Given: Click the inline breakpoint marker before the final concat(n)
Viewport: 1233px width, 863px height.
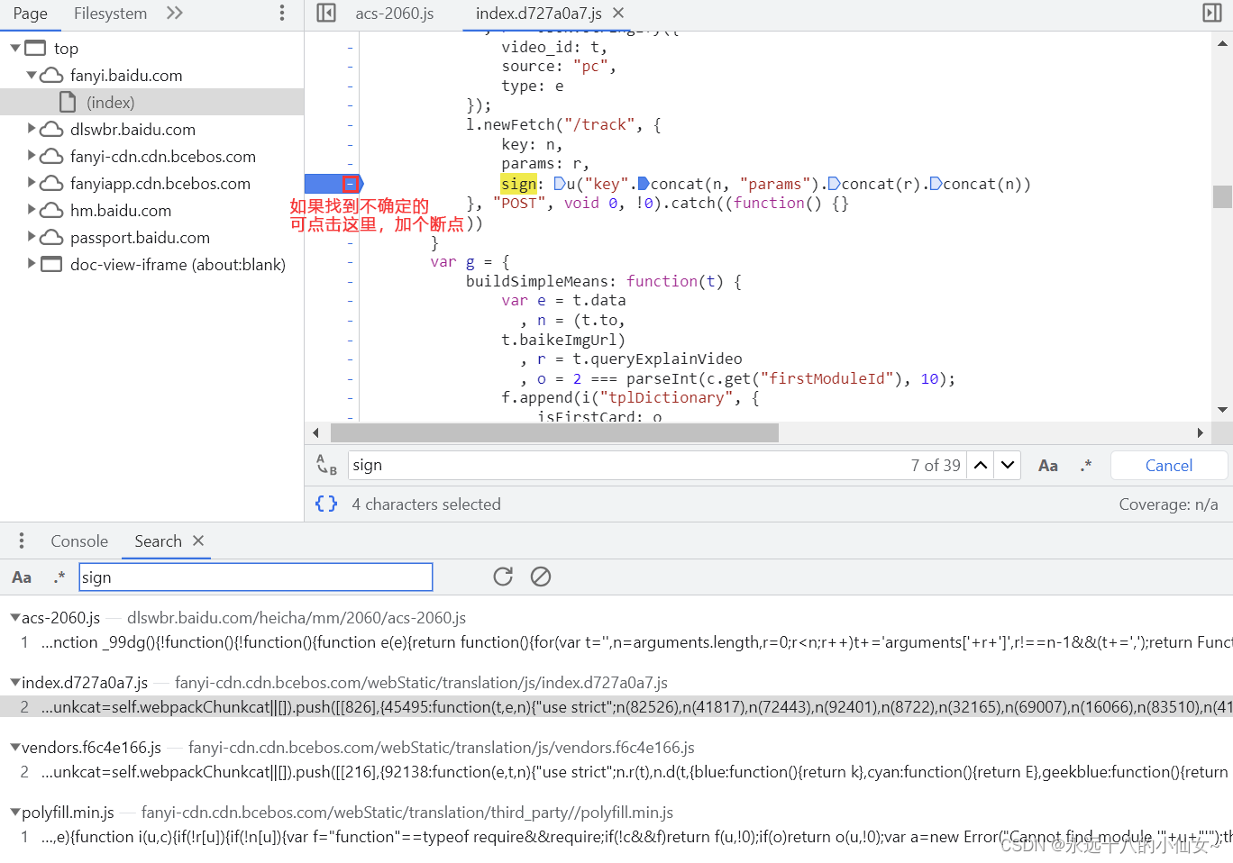Looking at the screenshot, I should pyautogui.click(x=936, y=184).
